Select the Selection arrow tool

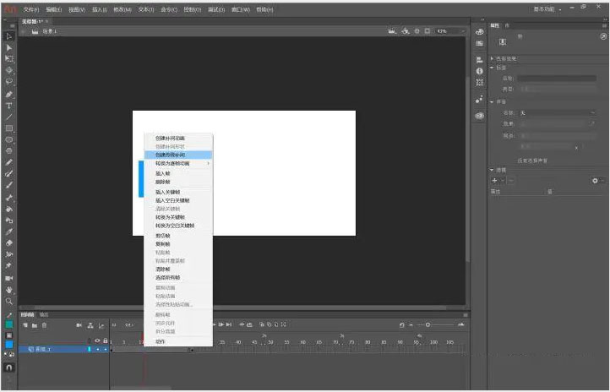(9, 35)
